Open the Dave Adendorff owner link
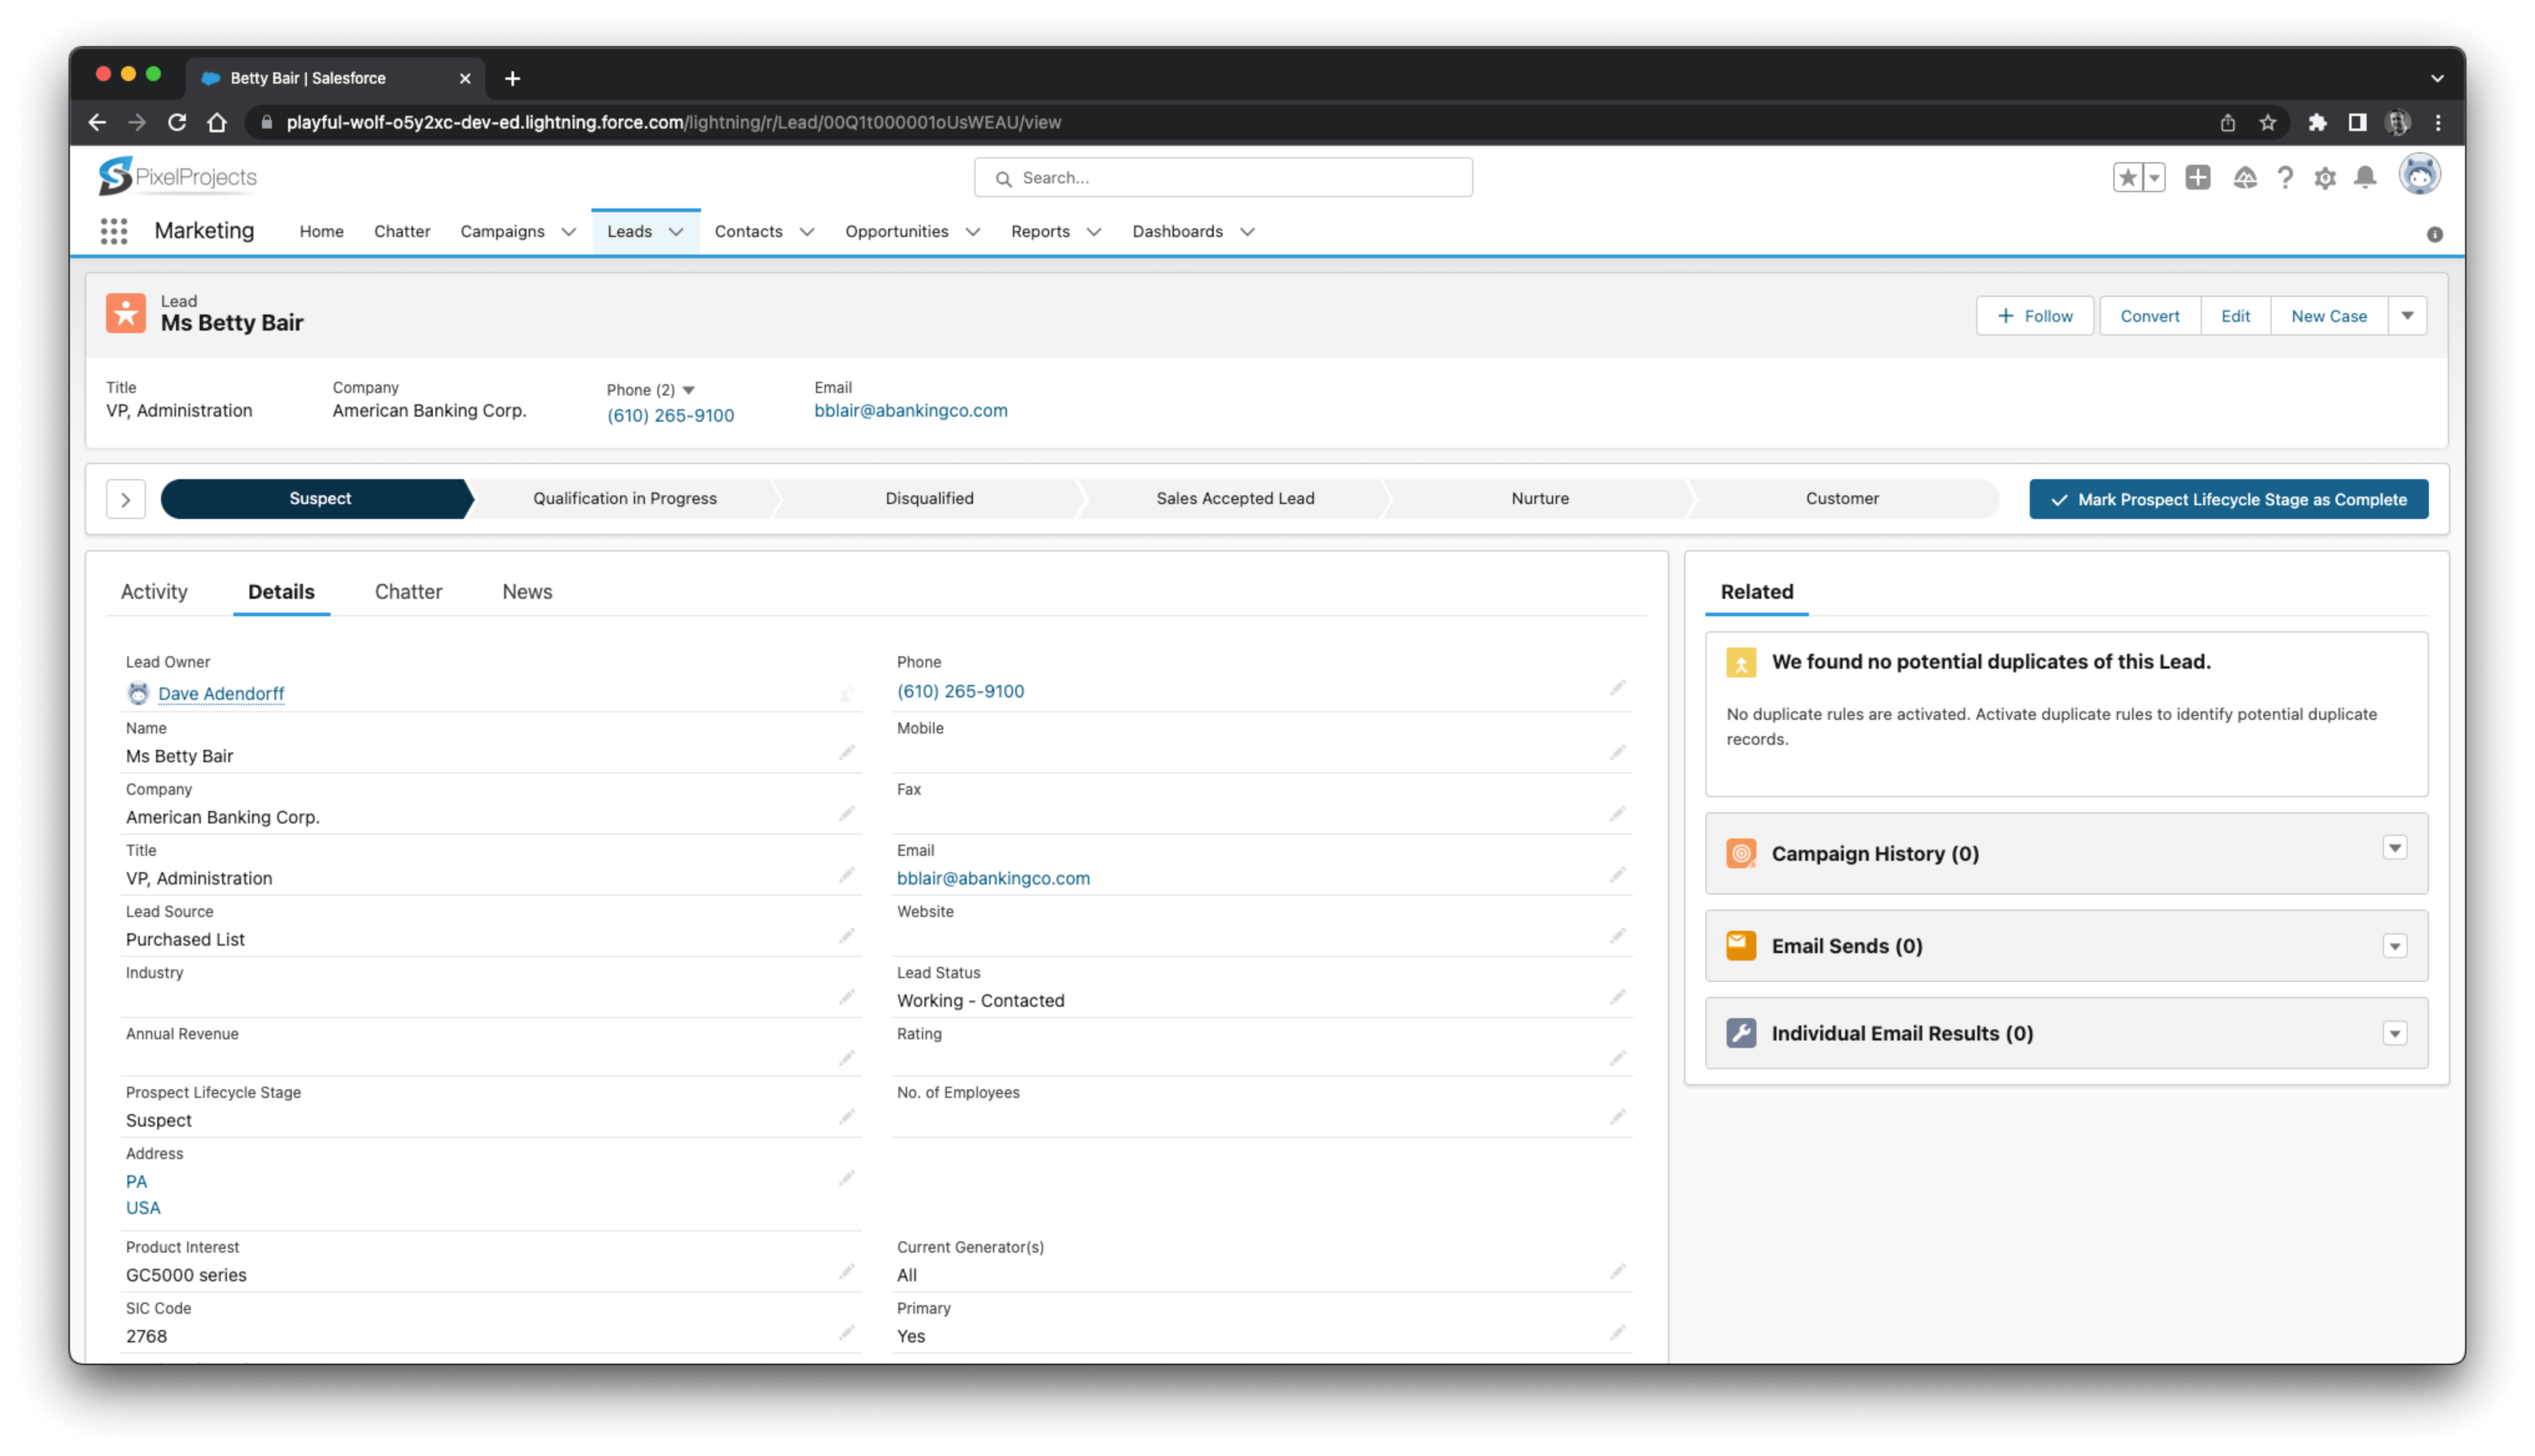The height and width of the screenshot is (1456, 2535). 221,694
